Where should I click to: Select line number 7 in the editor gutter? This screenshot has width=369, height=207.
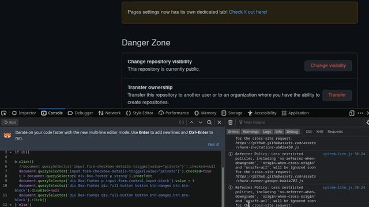[6, 171]
